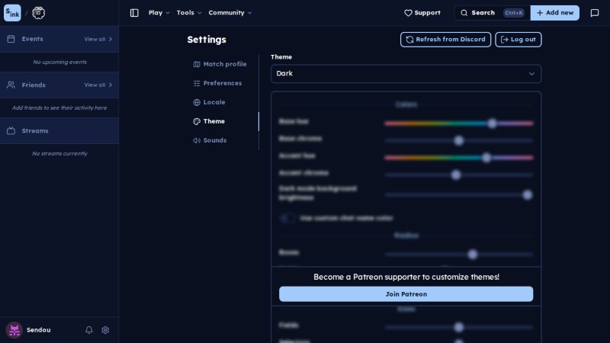Click the Settings page heading

coord(207,40)
